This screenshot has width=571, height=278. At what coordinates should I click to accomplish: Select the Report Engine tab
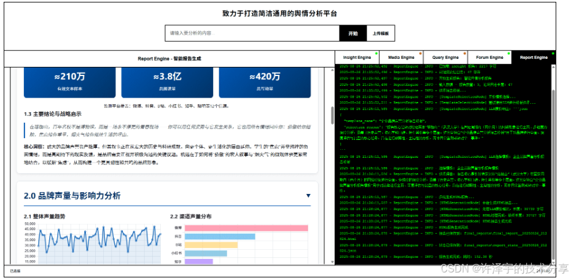534,58
